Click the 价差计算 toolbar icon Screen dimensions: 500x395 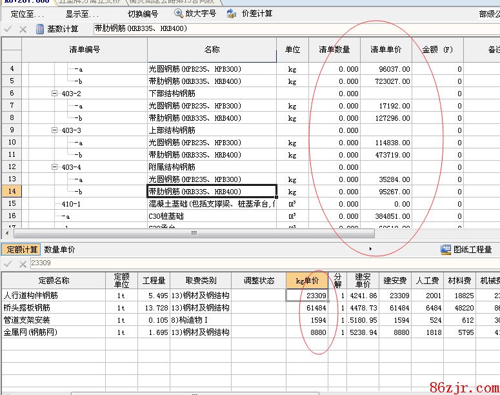click(x=231, y=14)
